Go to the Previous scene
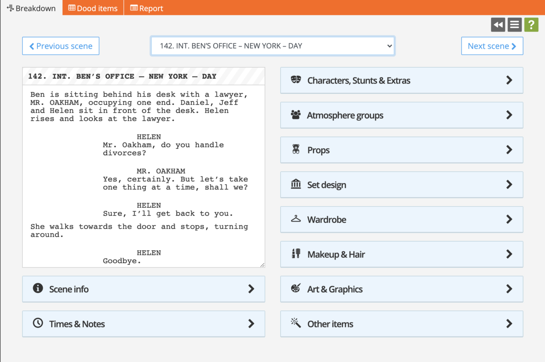The width and height of the screenshot is (545, 362). 60,46
